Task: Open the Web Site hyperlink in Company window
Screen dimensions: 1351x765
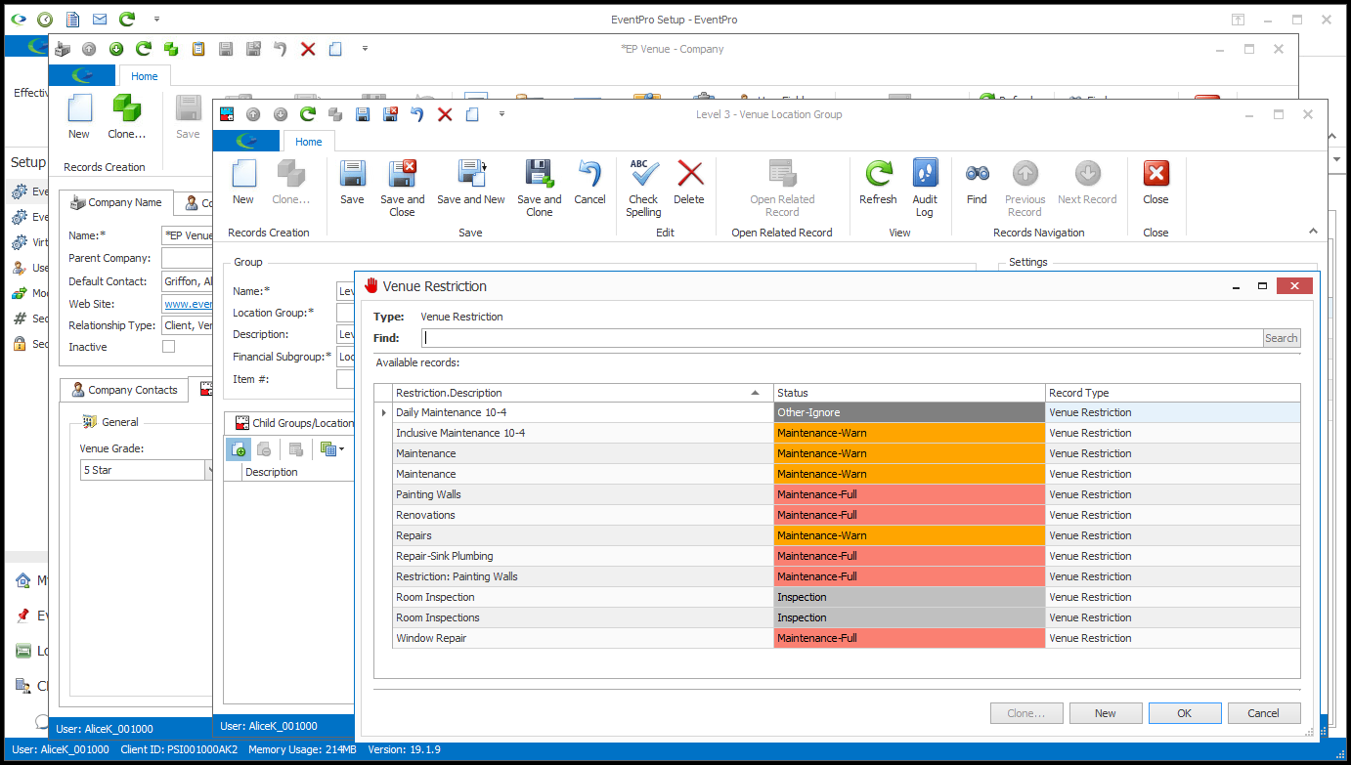Action: [x=189, y=304]
